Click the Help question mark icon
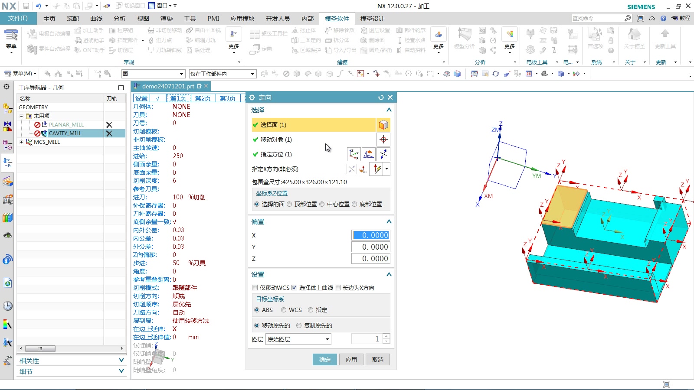The image size is (694, 390). pyautogui.click(x=663, y=18)
